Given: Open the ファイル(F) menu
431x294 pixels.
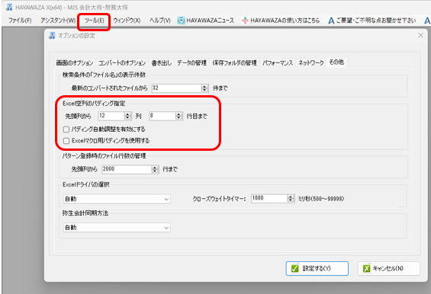Looking at the screenshot, I should click(20, 21).
